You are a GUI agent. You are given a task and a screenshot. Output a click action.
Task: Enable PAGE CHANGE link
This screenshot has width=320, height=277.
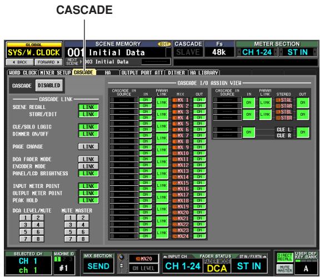[x=88, y=147]
